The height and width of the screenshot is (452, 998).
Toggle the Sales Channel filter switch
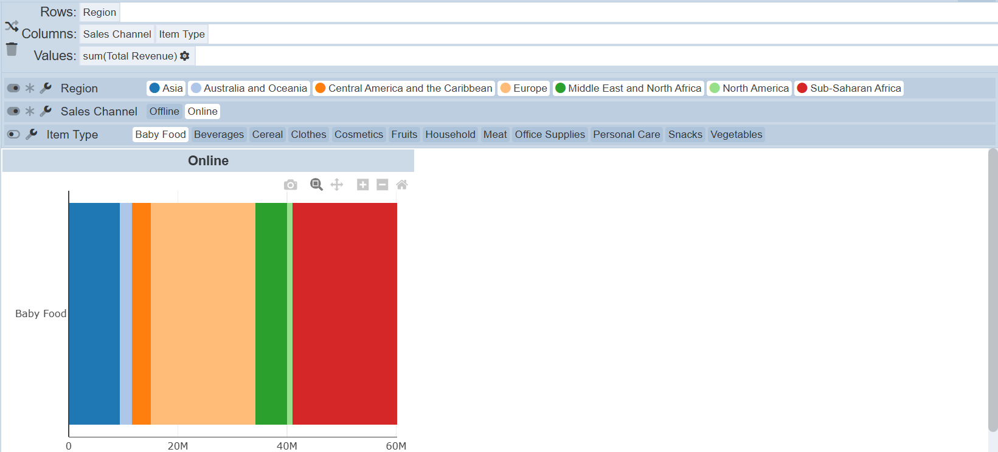[13, 111]
